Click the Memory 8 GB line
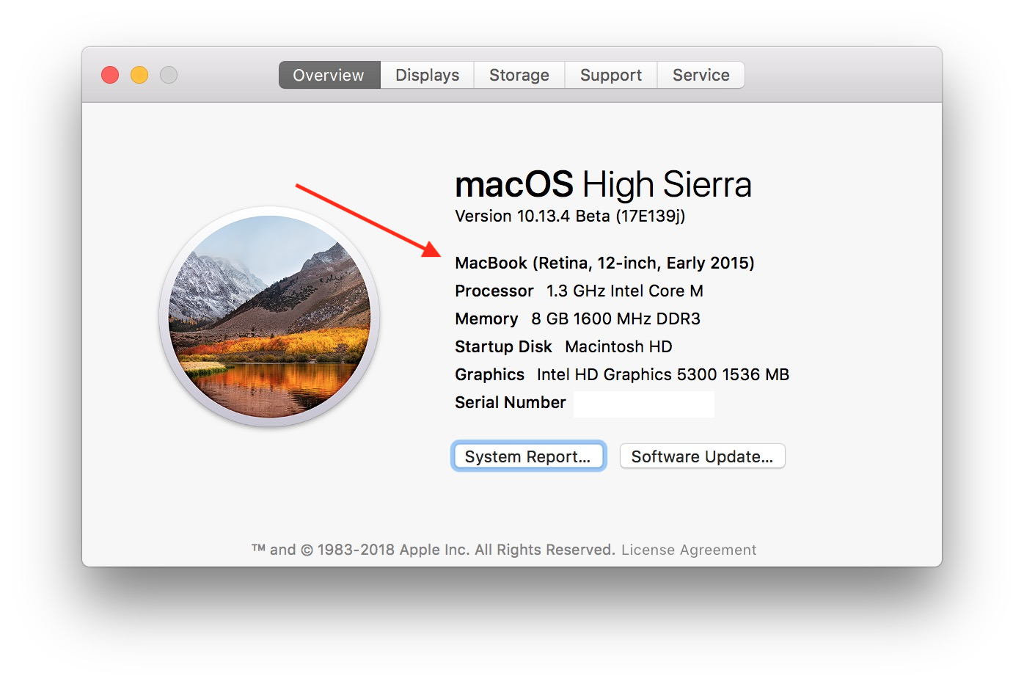This screenshot has width=1024, height=684. point(577,319)
